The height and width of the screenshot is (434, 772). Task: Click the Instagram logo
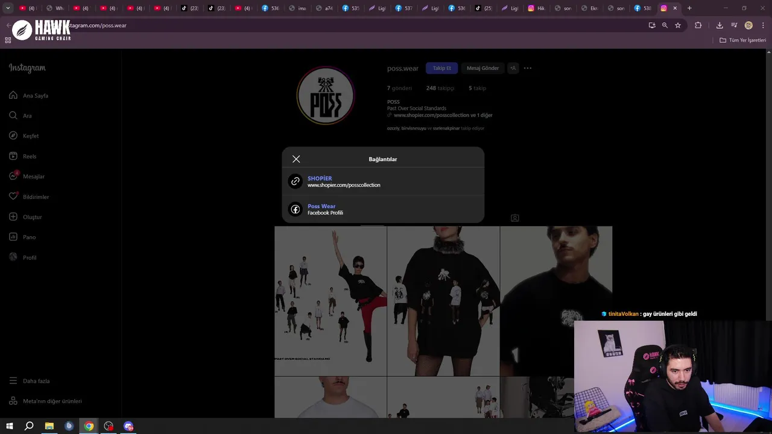click(27, 68)
